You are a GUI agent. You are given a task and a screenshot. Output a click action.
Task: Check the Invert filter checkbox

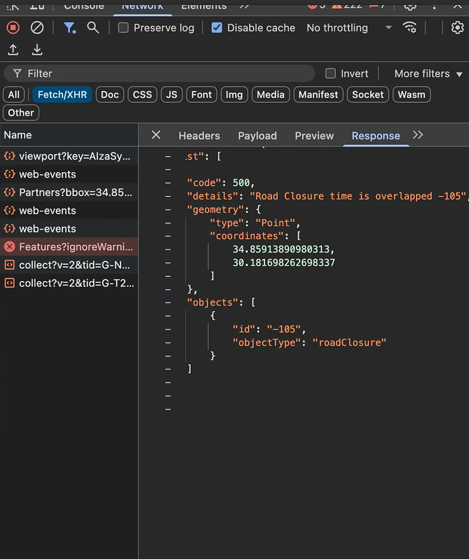click(330, 74)
